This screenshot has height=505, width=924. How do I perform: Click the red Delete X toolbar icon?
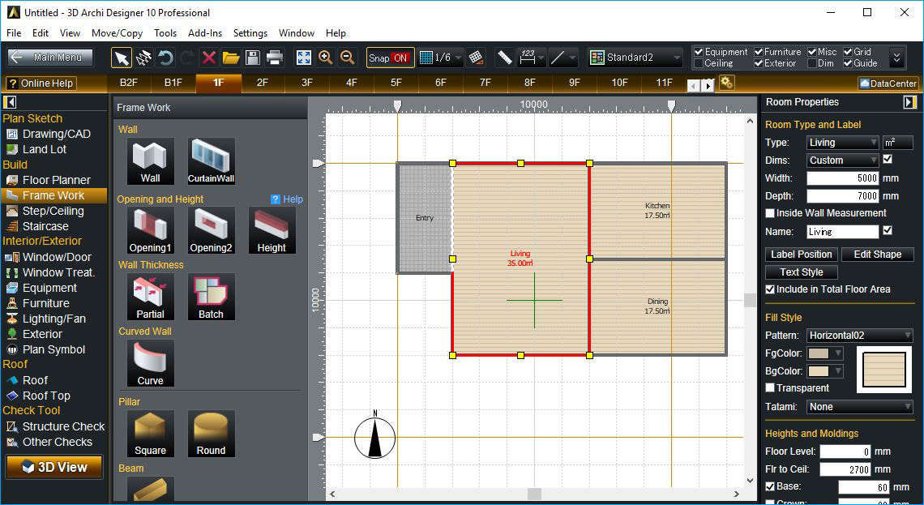(x=208, y=58)
